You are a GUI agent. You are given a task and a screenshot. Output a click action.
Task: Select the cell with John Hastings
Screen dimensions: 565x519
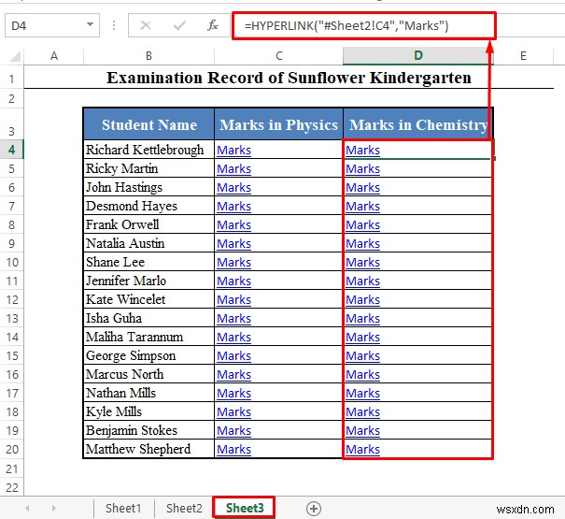(x=148, y=187)
